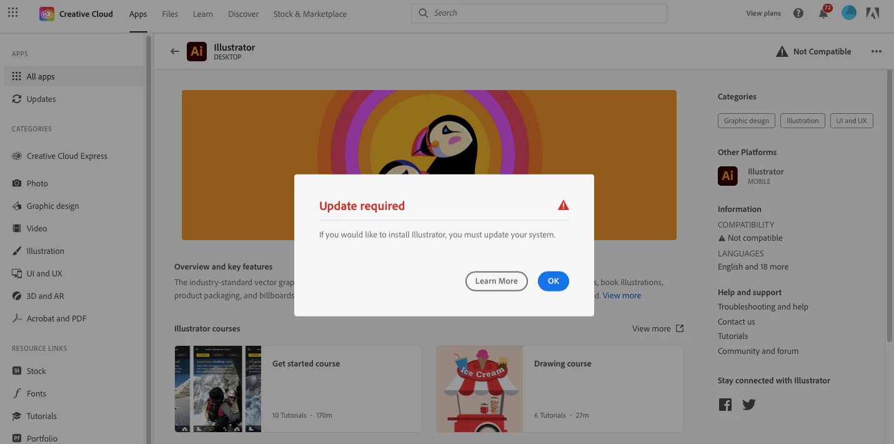Screen dimensions: 894x444
Task: Click the Drawing course title
Action: [562, 363]
